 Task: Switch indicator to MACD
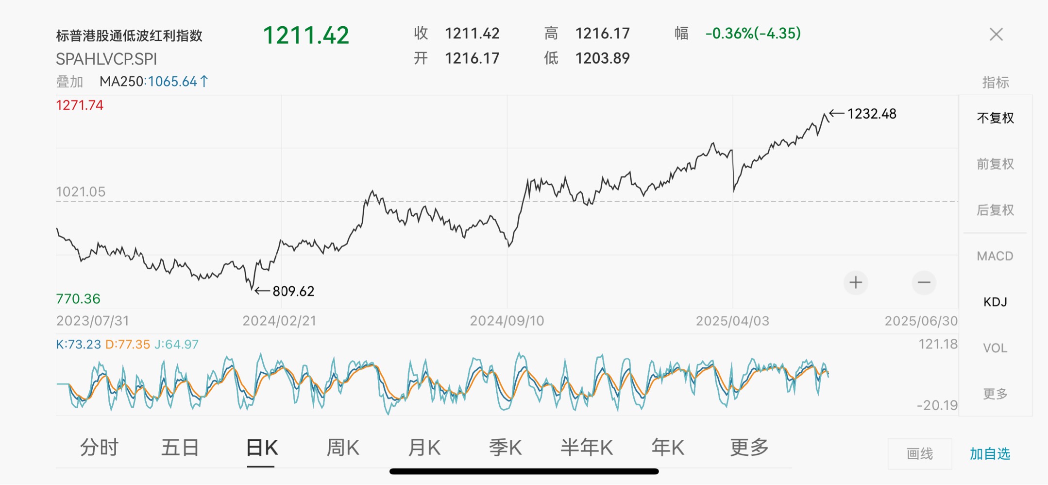point(995,256)
